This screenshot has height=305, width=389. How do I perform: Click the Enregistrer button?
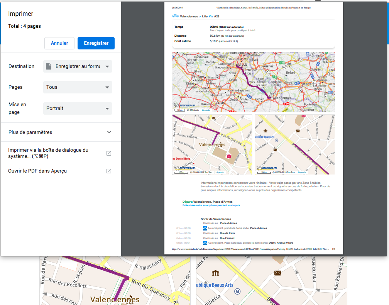[x=96, y=43]
